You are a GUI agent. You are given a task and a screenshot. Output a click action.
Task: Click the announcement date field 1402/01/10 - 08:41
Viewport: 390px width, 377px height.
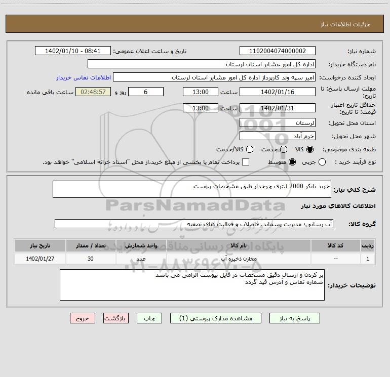click(x=72, y=51)
